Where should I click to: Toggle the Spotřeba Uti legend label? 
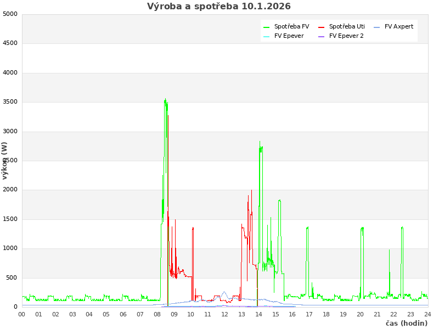click(347, 27)
